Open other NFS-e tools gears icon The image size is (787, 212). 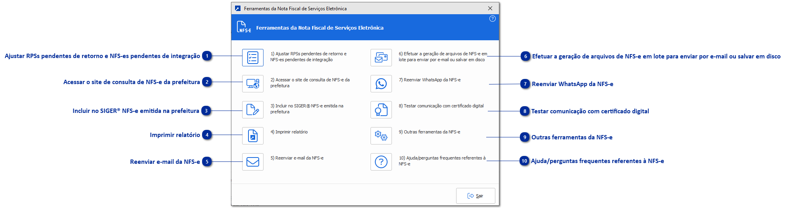point(381,136)
